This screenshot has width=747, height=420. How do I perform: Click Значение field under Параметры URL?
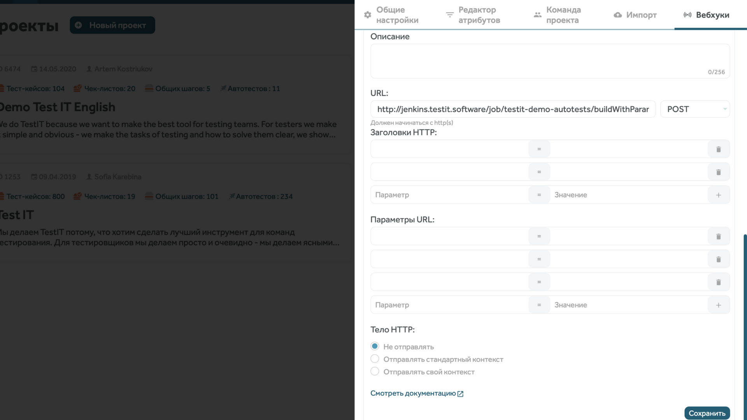tap(628, 305)
